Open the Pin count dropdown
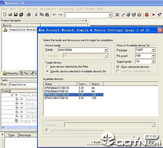This screenshot has width=163, height=148. (x=153, y=56)
